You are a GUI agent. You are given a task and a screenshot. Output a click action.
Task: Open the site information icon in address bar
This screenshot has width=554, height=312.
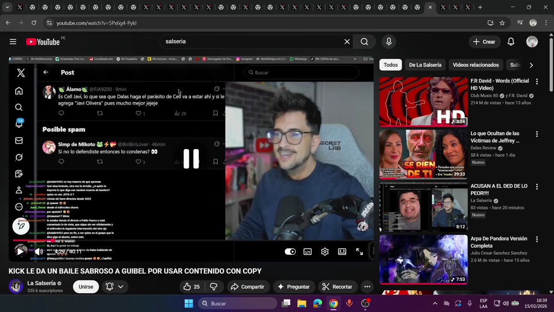49,23
